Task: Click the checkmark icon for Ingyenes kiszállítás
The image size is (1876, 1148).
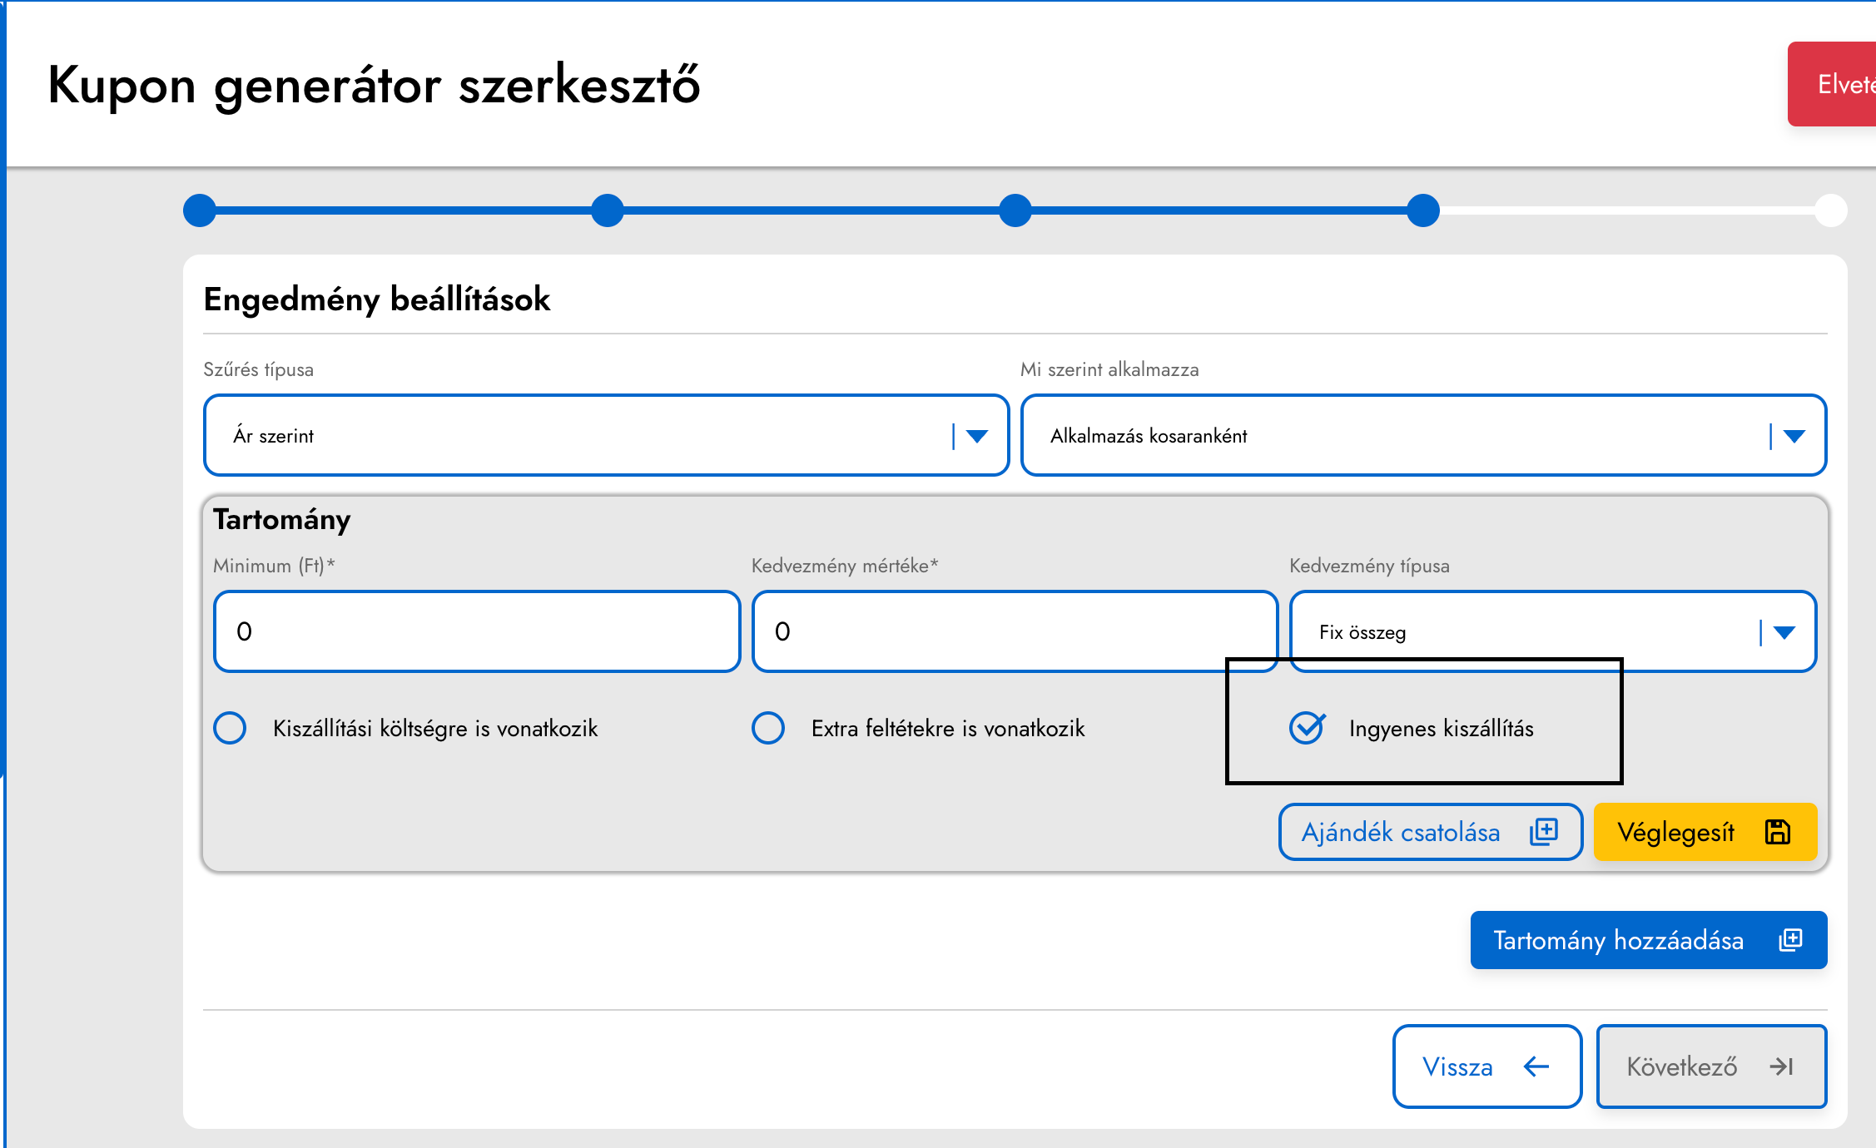Action: pos(1308,728)
